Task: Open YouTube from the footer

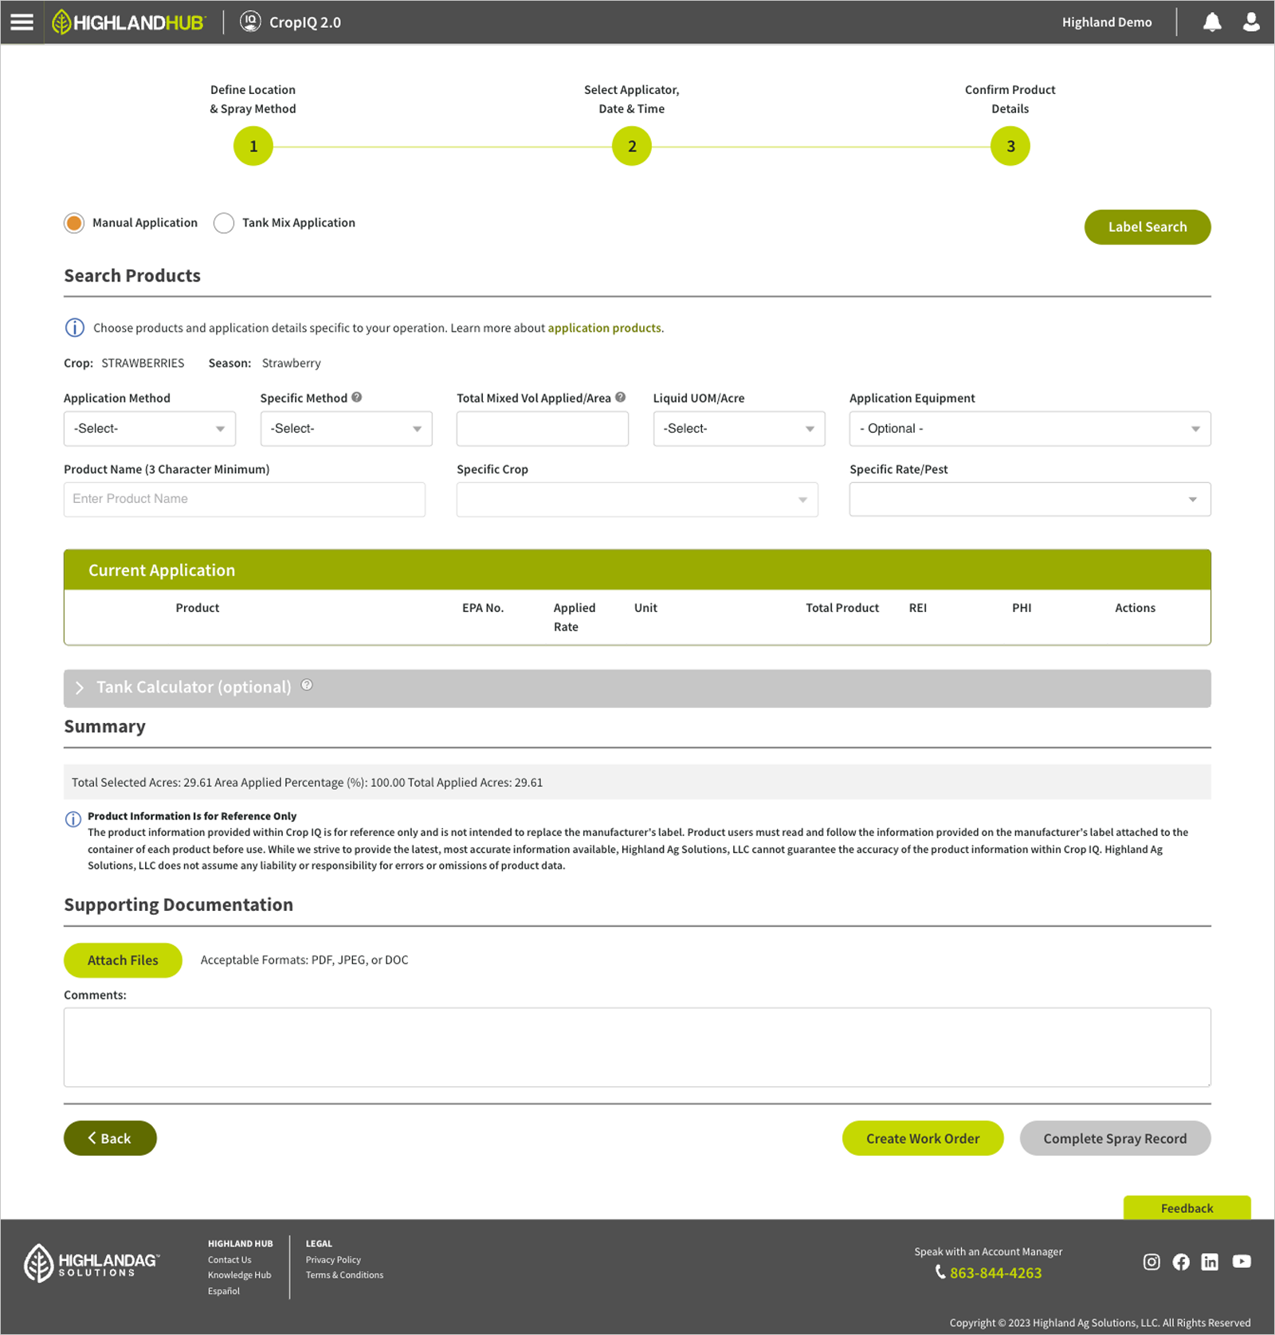Action: coord(1241,1262)
